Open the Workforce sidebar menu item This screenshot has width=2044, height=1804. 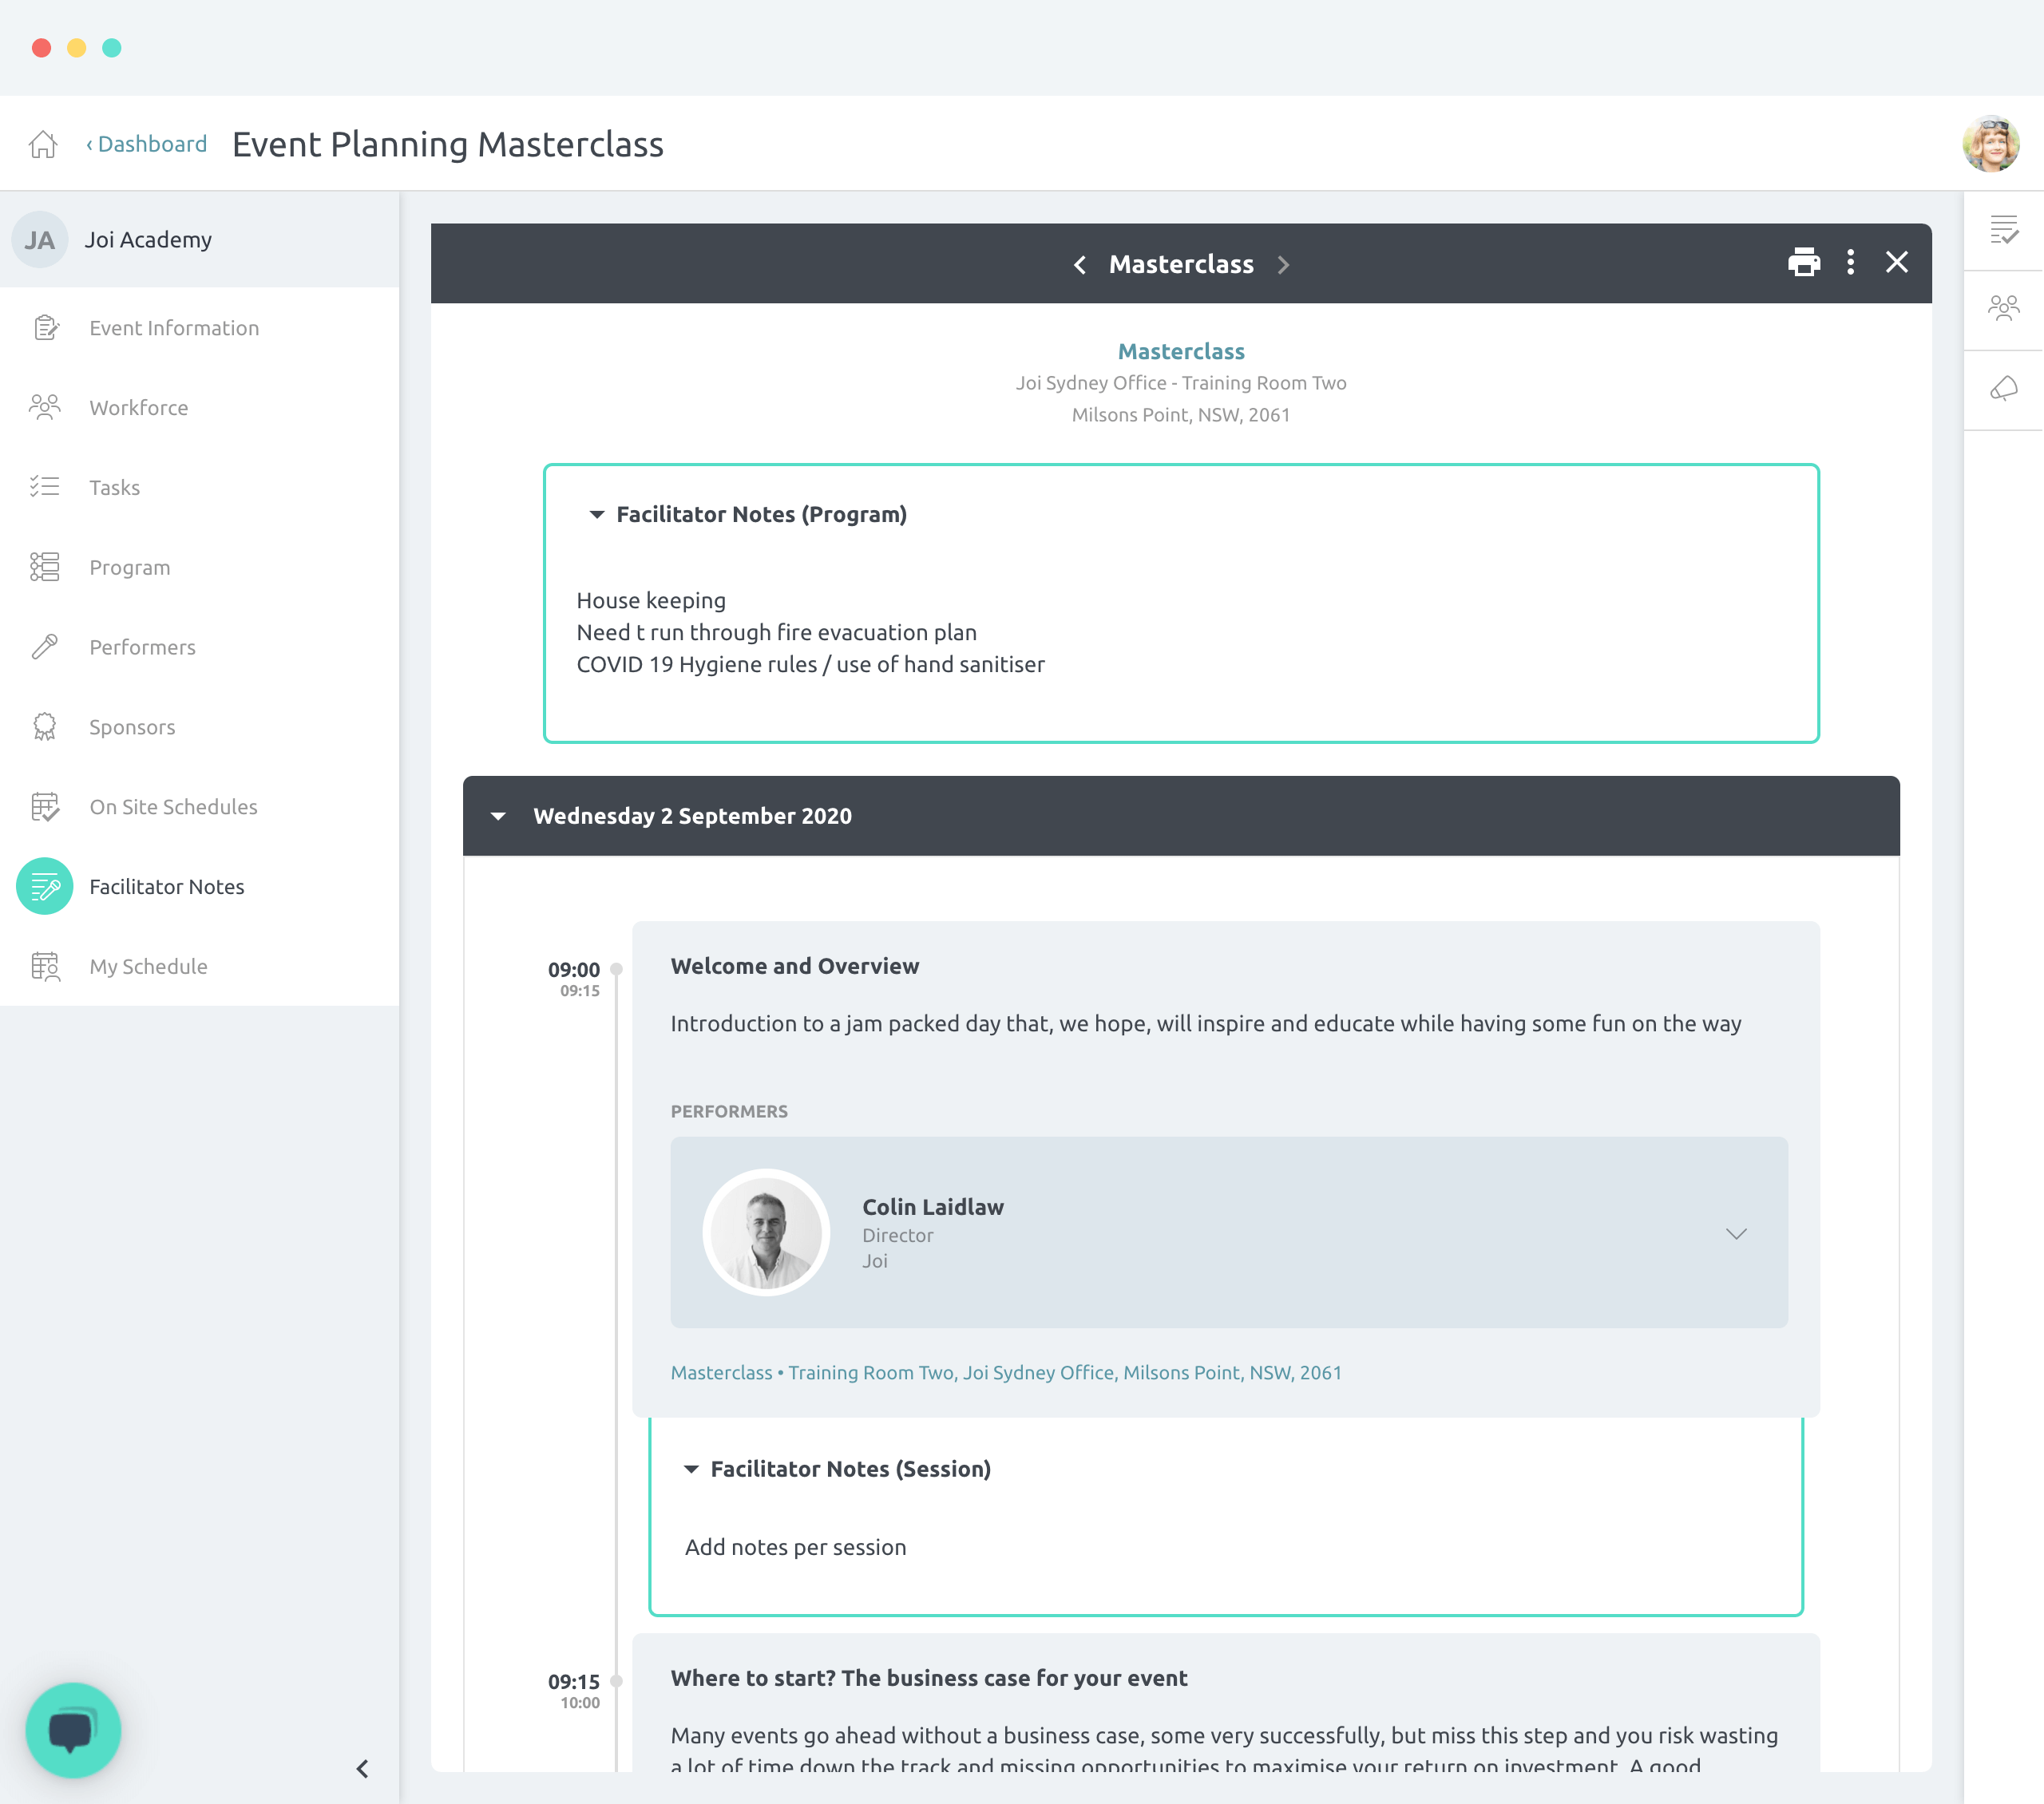pos(138,407)
